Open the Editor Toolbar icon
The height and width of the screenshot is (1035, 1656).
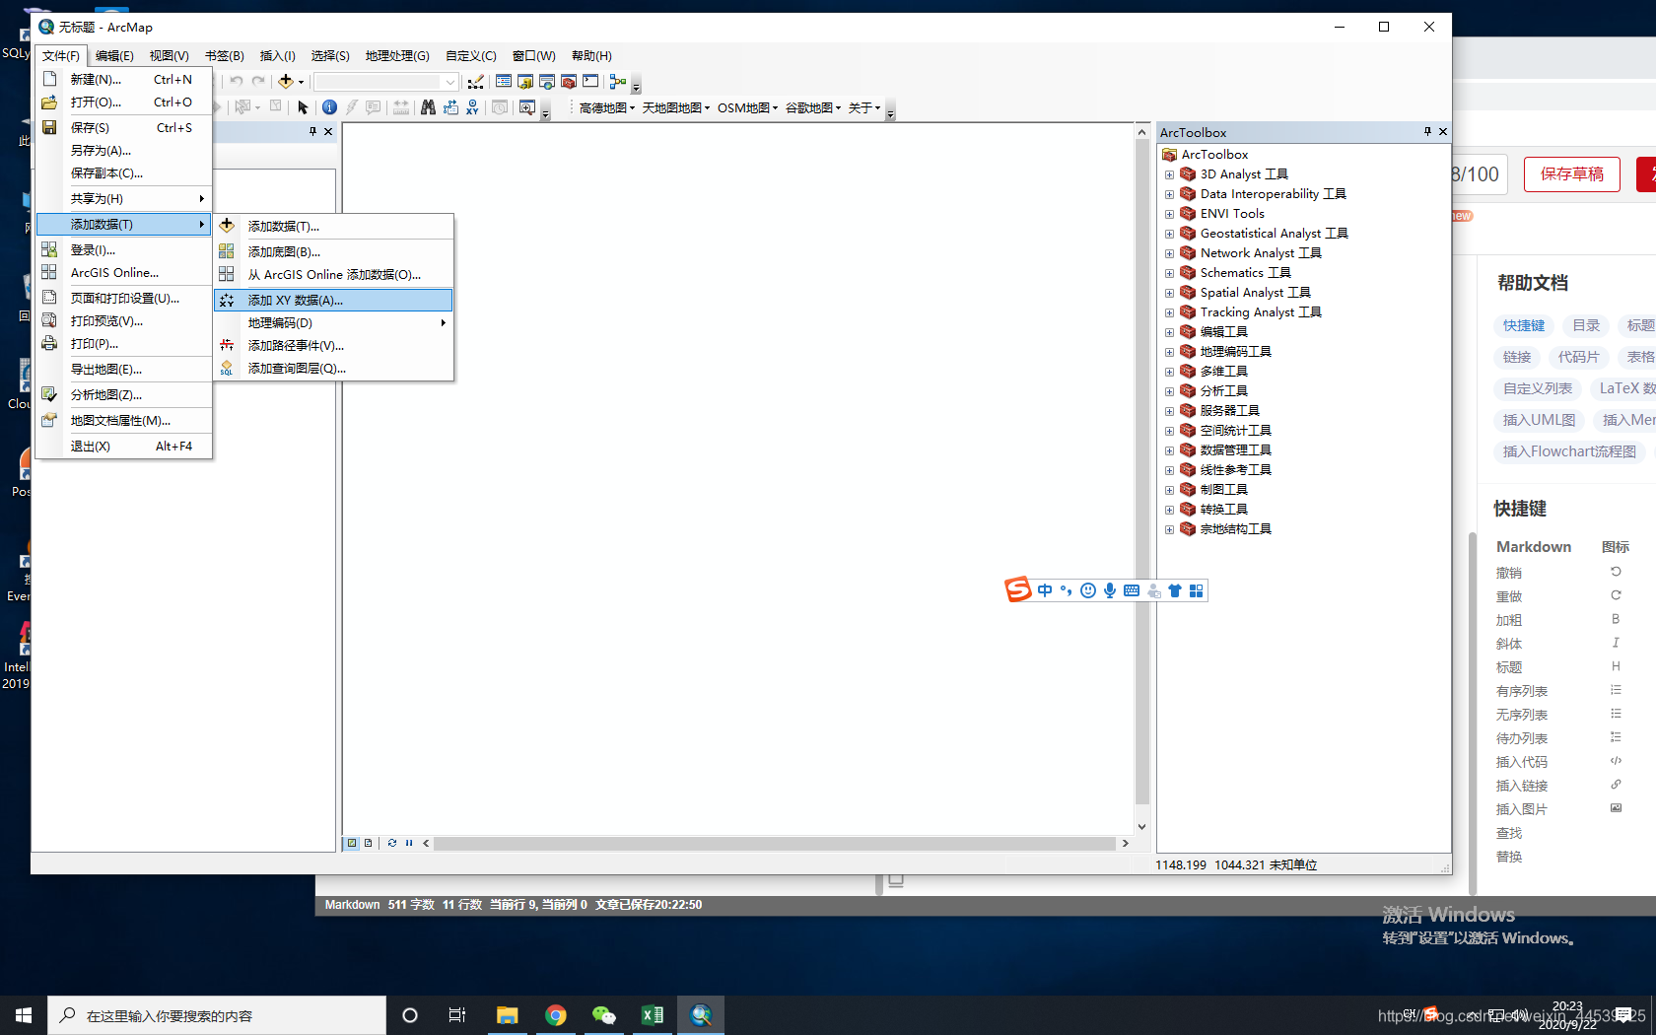[x=476, y=81]
